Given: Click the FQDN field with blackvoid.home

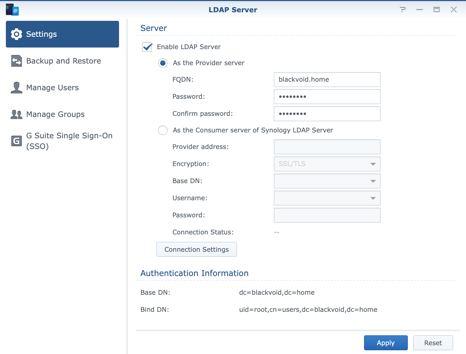Looking at the screenshot, I should coord(327,80).
